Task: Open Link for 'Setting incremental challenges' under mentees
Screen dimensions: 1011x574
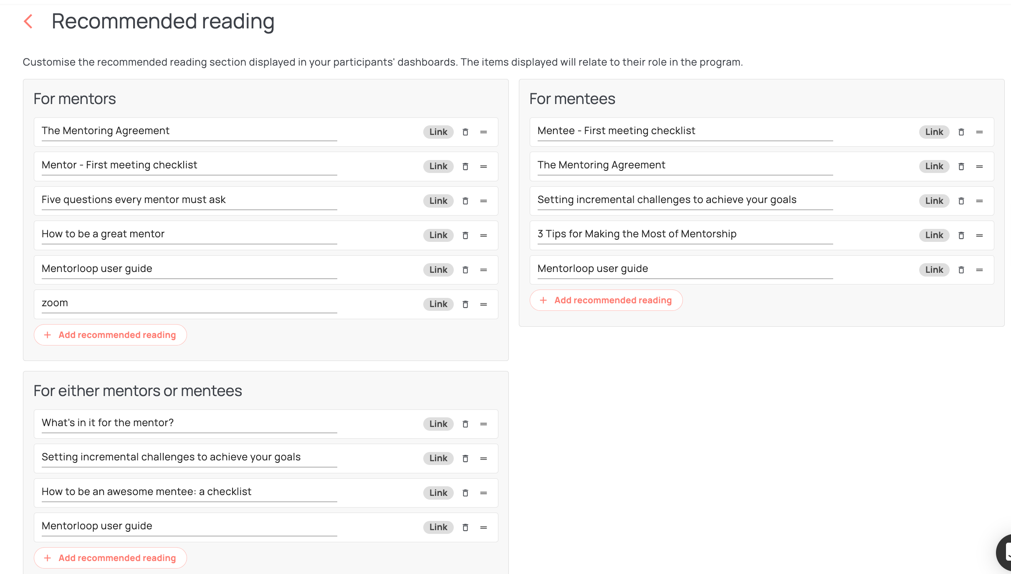Action: click(934, 201)
